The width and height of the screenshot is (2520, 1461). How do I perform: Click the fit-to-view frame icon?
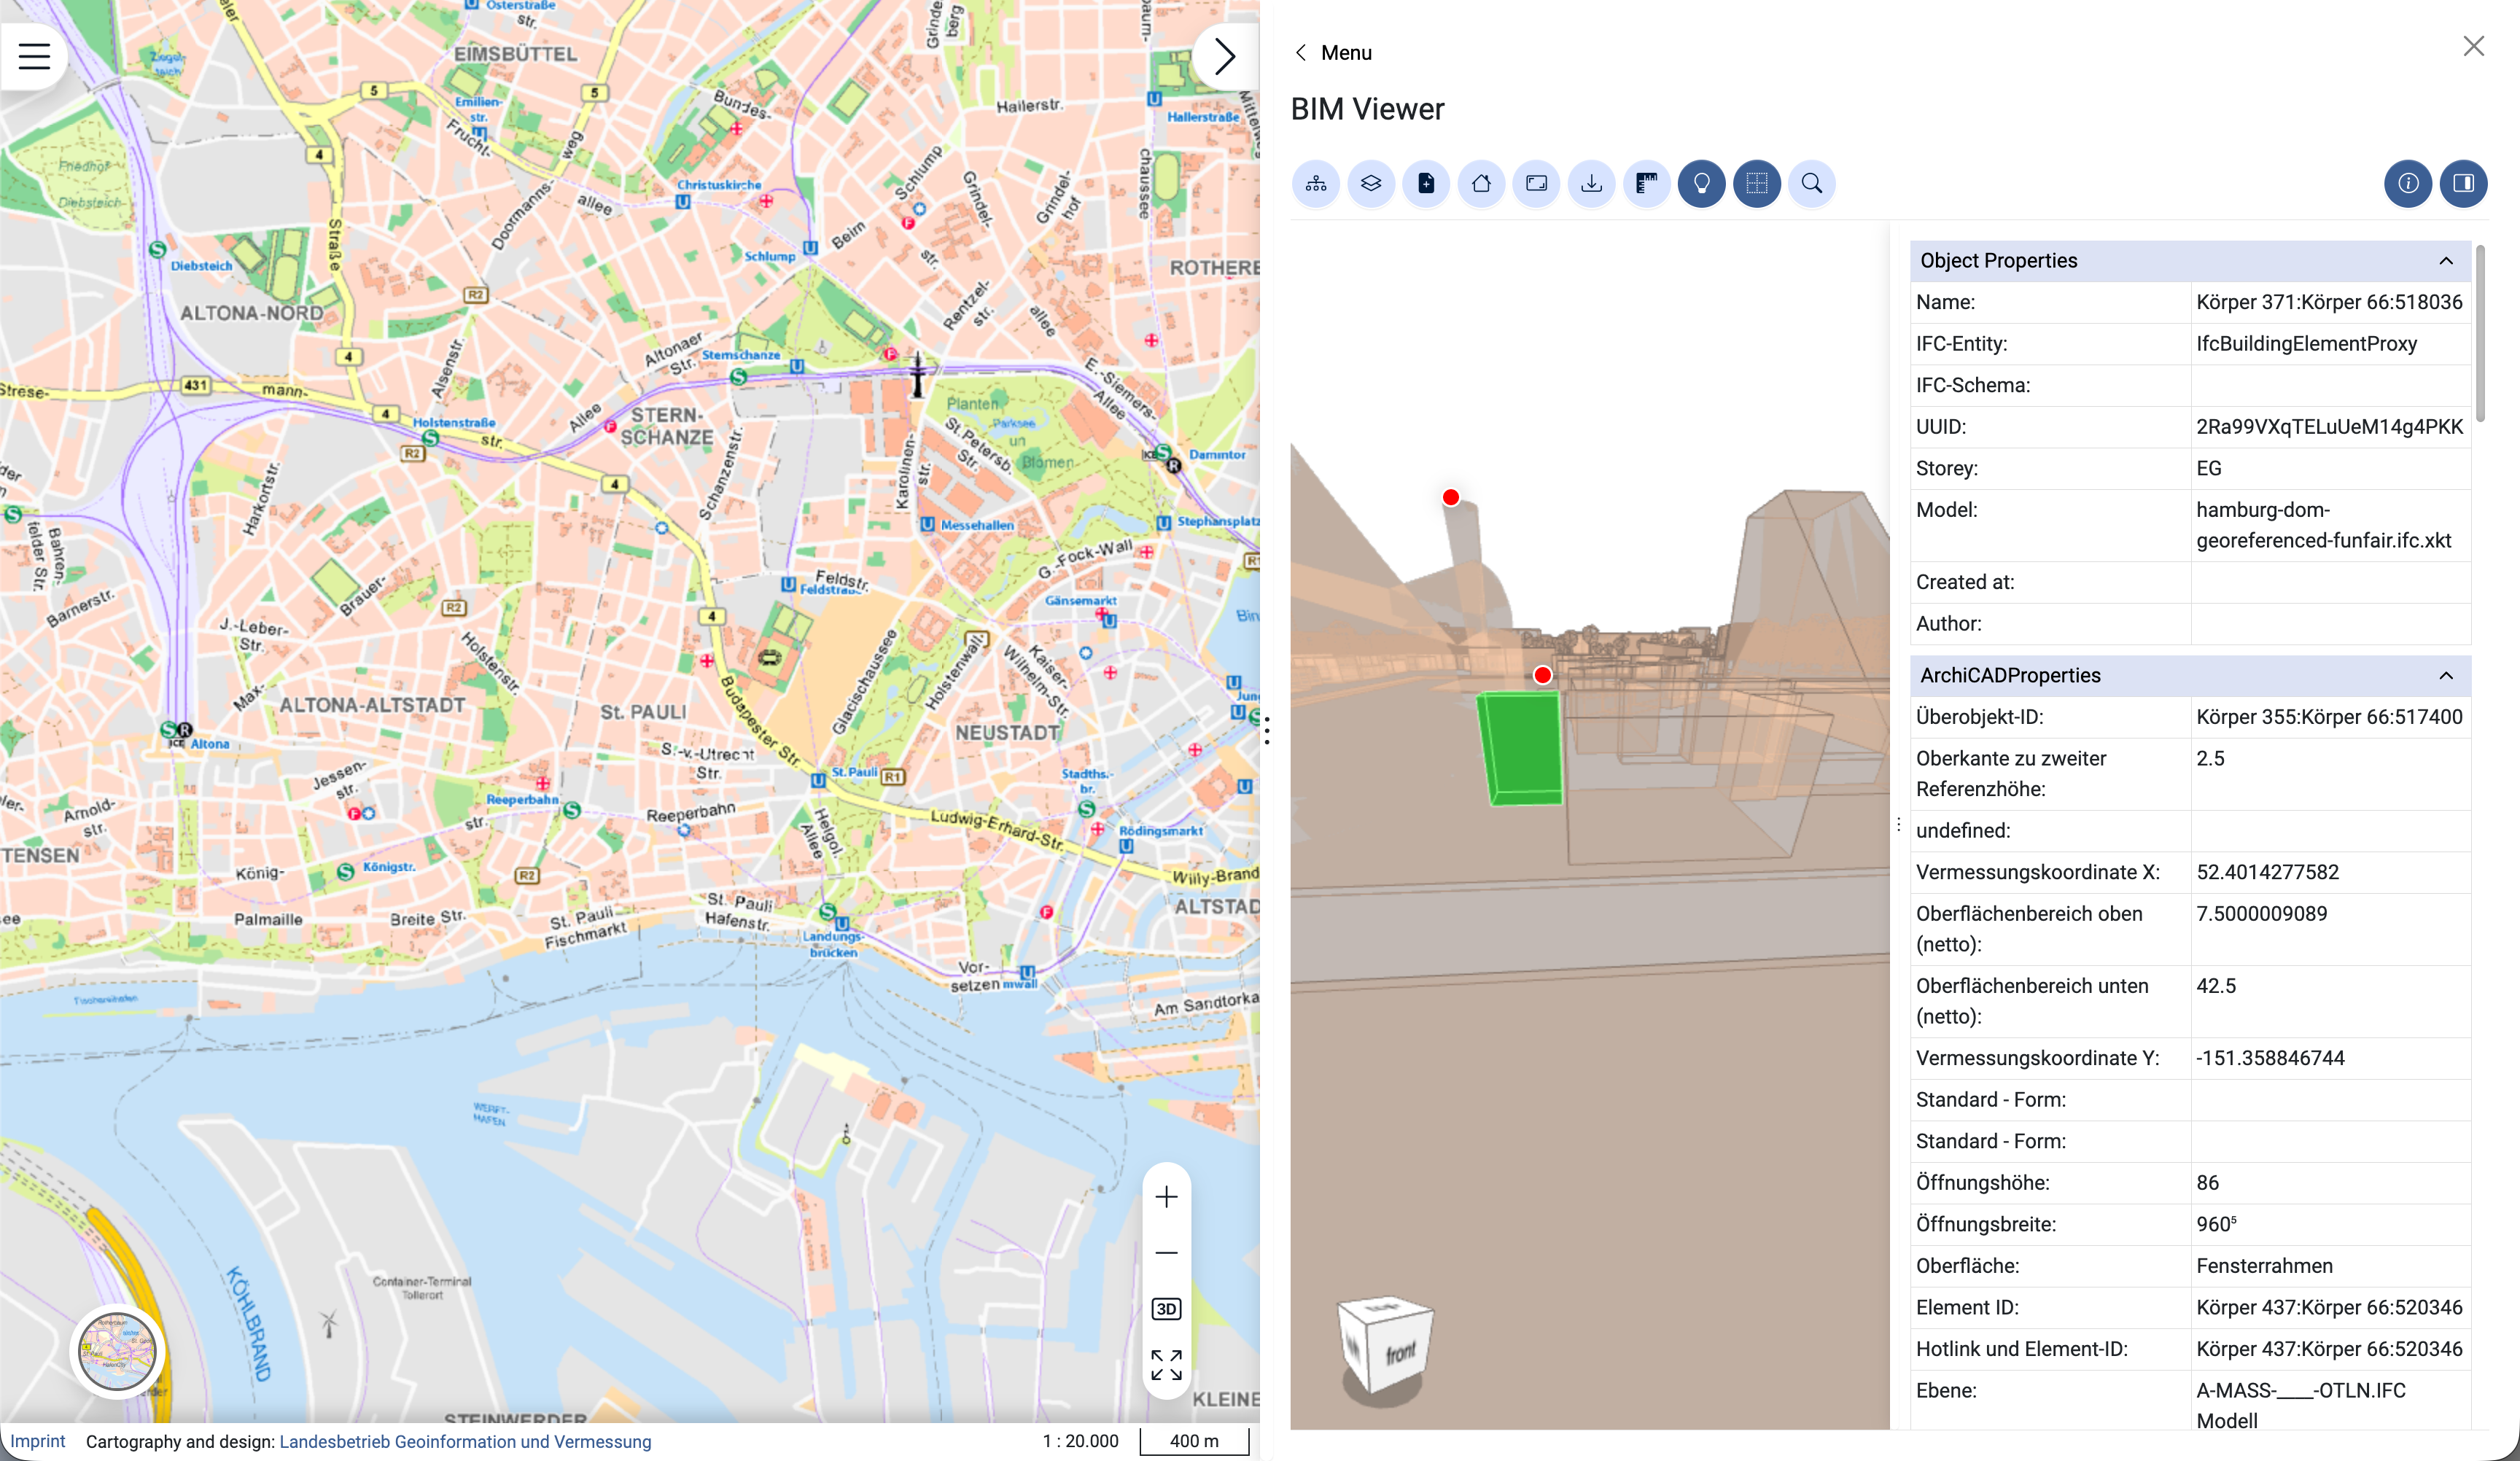tap(1537, 184)
